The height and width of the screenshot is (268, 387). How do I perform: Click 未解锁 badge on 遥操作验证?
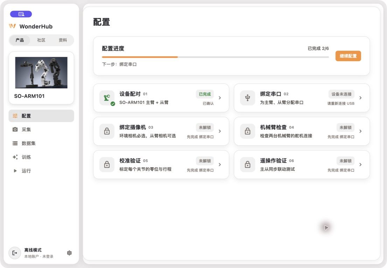pos(345,161)
